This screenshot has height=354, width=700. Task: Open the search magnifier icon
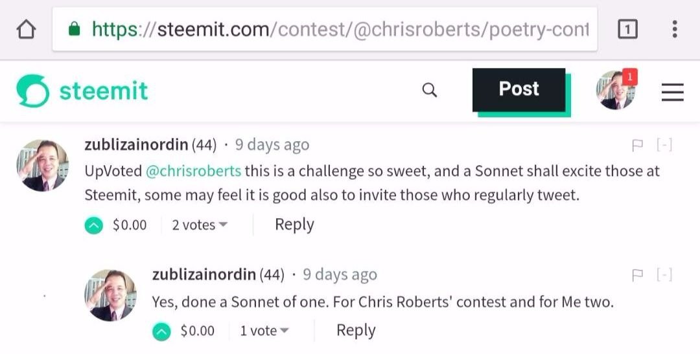(x=429, y=90)
